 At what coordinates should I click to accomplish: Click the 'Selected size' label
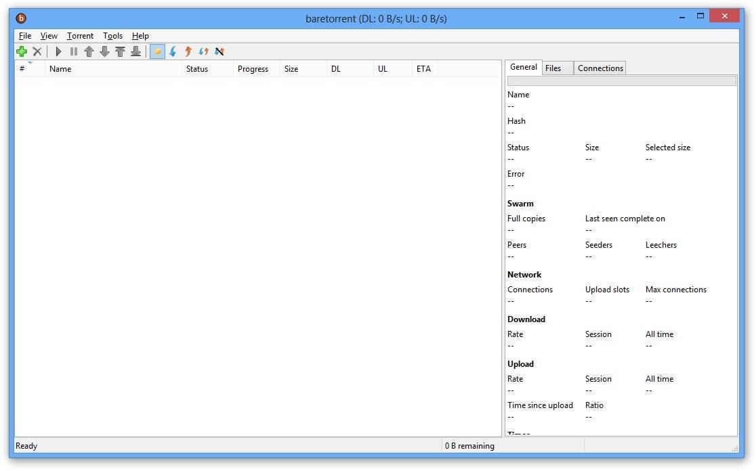[x=668, y=148]
